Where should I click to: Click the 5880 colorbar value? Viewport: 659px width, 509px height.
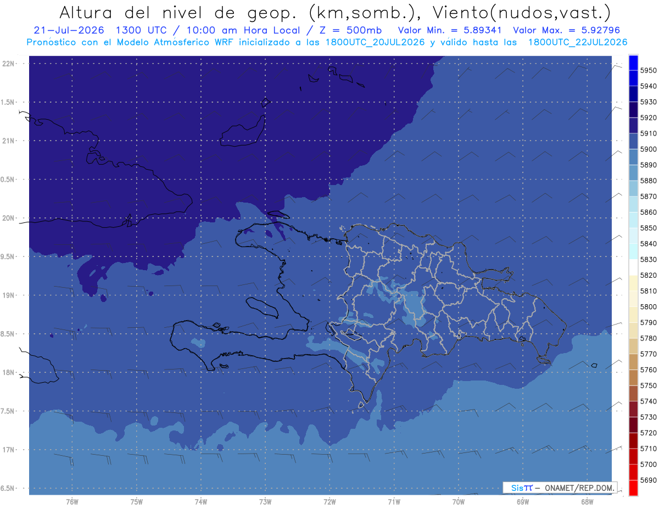648,181
